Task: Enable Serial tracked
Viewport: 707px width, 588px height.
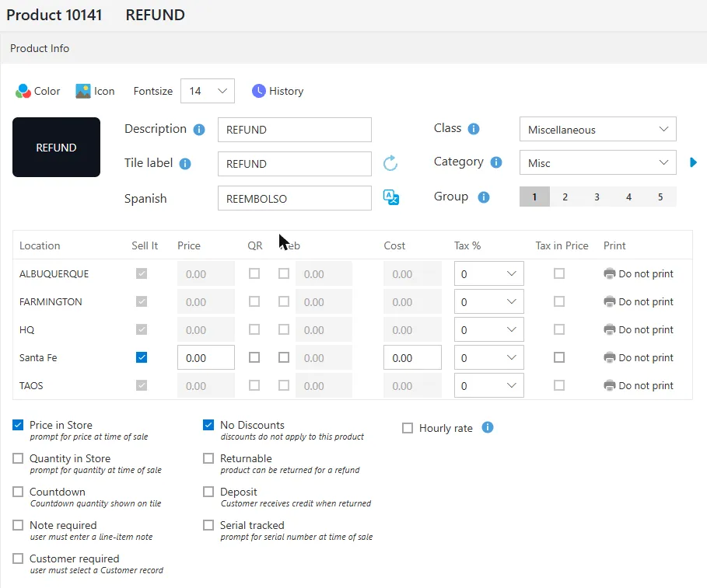Action: point(208,525)
